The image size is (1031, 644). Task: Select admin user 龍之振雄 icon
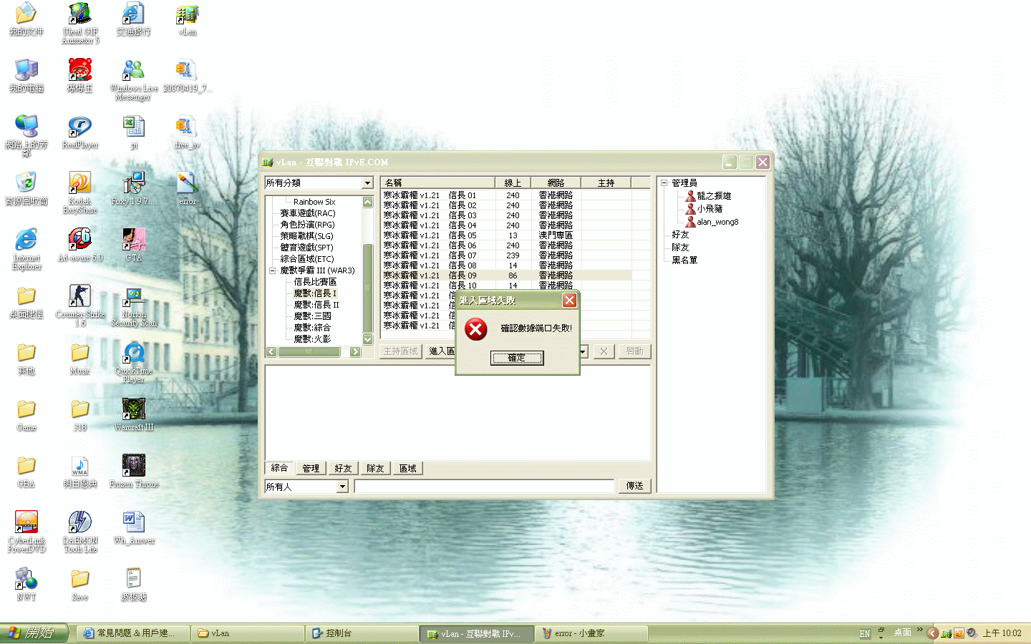pos(690,195)
